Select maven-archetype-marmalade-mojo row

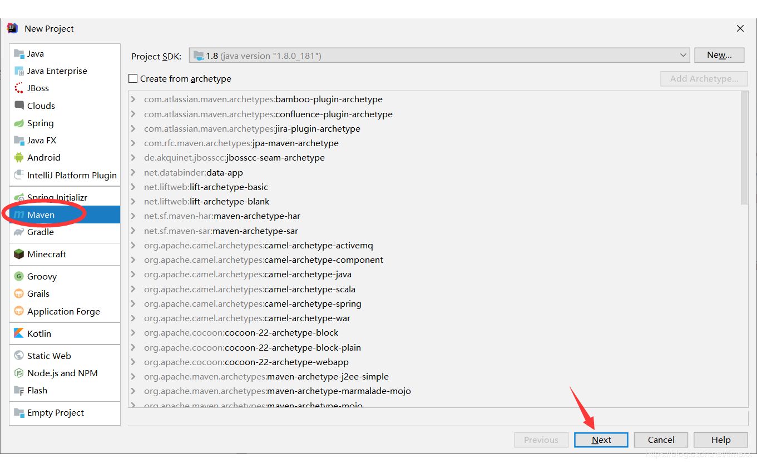point(434,391)
